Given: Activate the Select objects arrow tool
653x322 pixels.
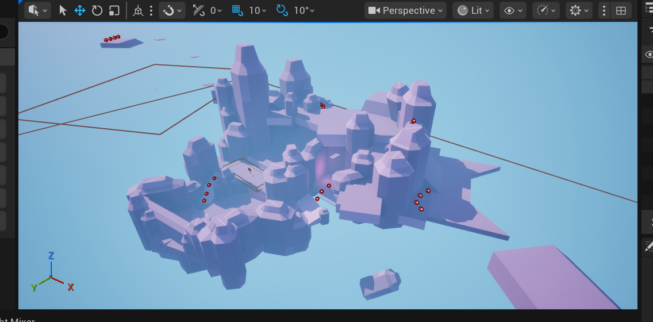Looking at the screenshot, I should pos(63,10).
